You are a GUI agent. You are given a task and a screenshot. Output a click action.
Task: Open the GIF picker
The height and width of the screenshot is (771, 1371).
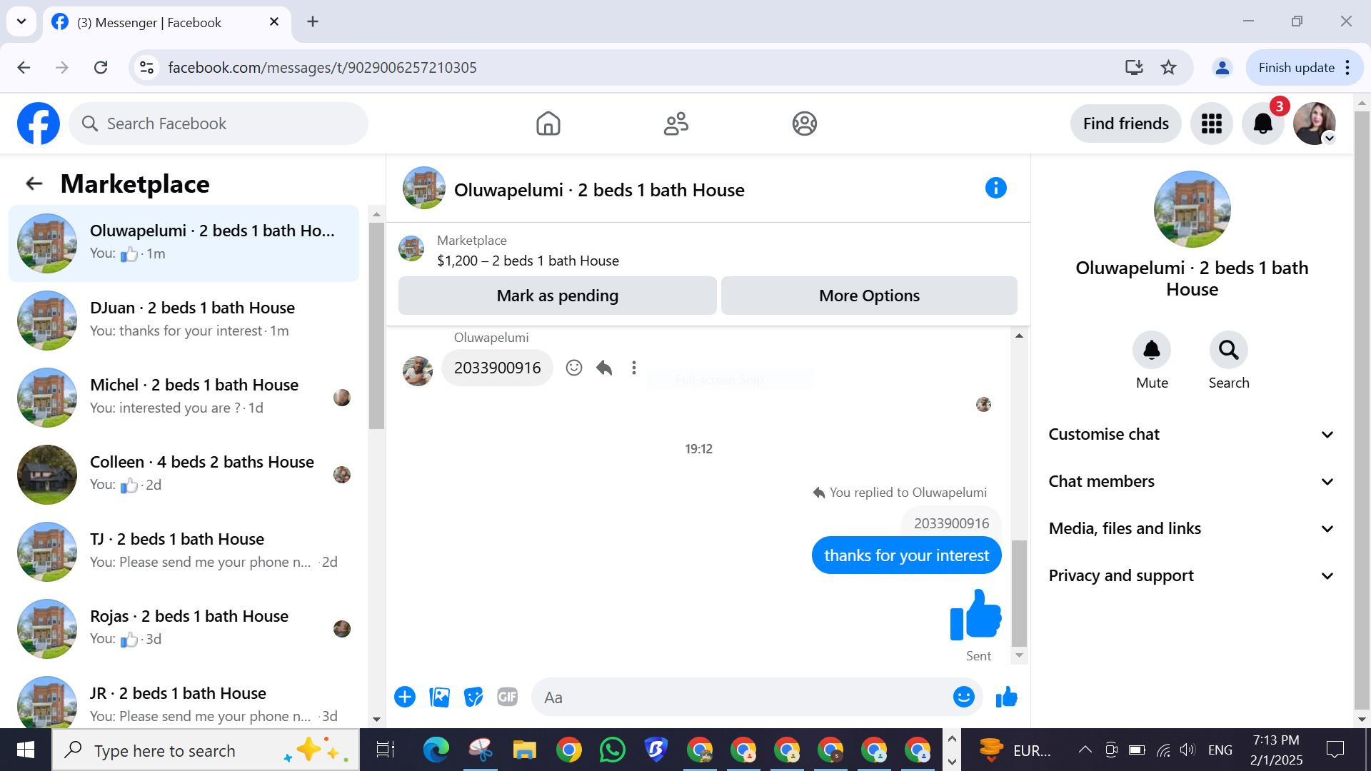(507, 697)
